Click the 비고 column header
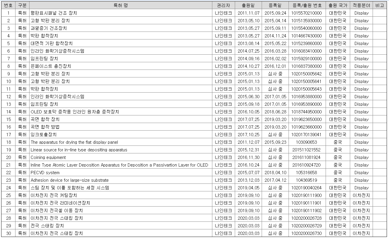The height and width of the screenshot is (239, 389). coord(380,5)
